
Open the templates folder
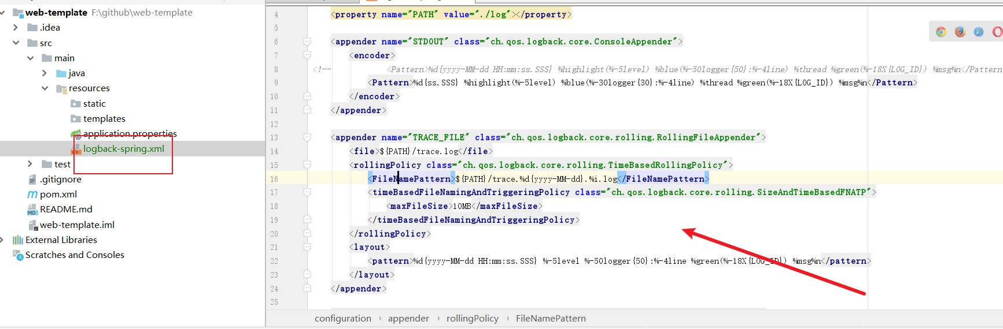(x=104, y=119)
